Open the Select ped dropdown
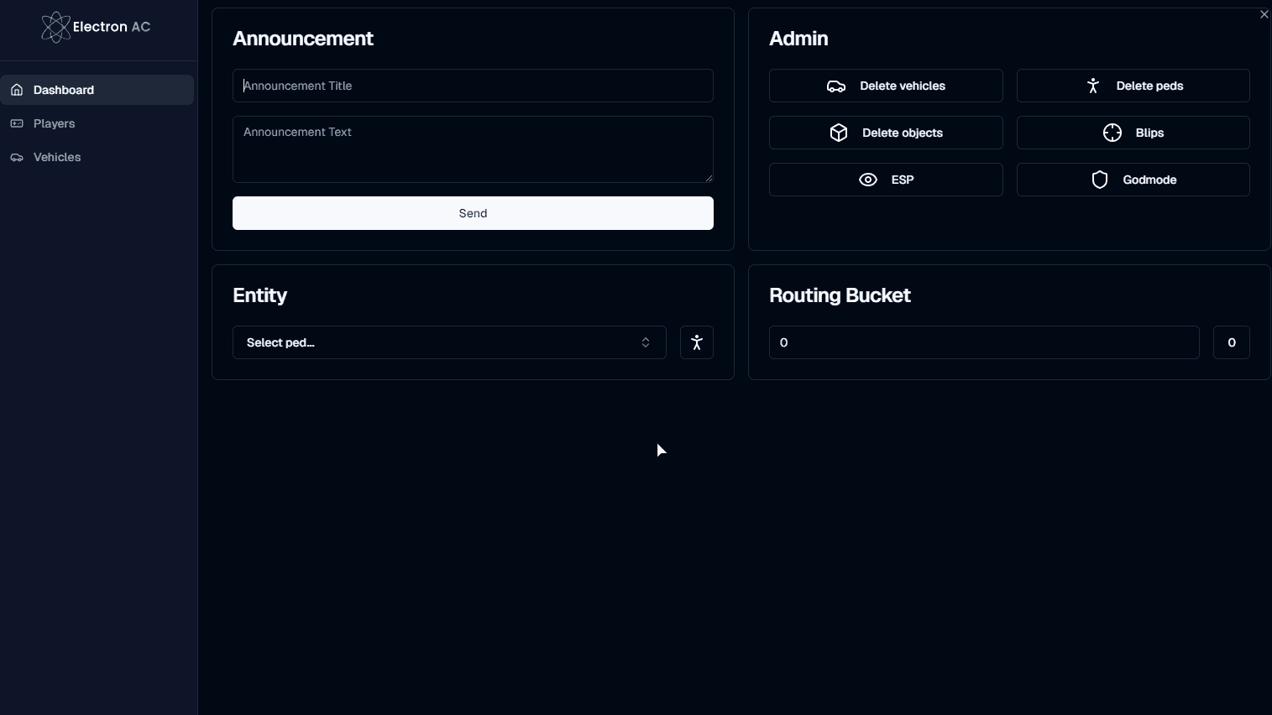The image size is (1272, 715). (x=449, y=342)
